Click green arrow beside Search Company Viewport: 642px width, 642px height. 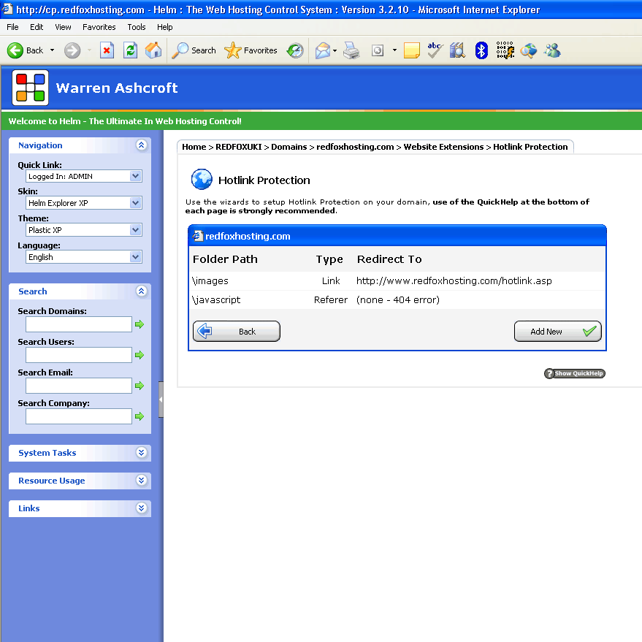pyautogui.click(x=140, y=416)
